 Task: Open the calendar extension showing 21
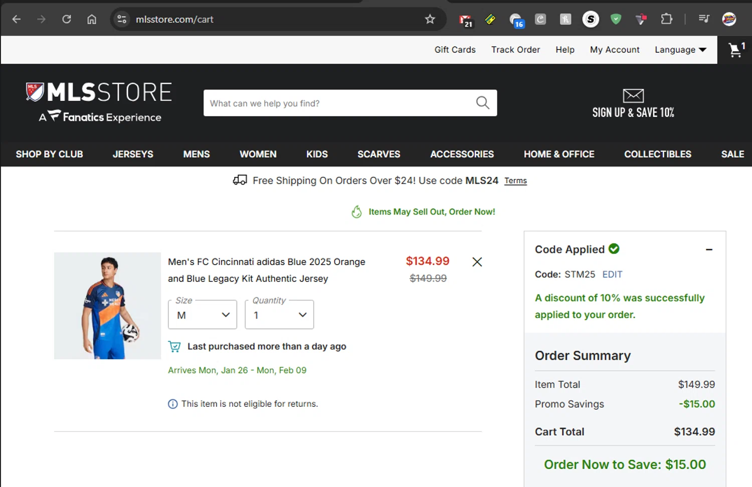coord(466,20)
